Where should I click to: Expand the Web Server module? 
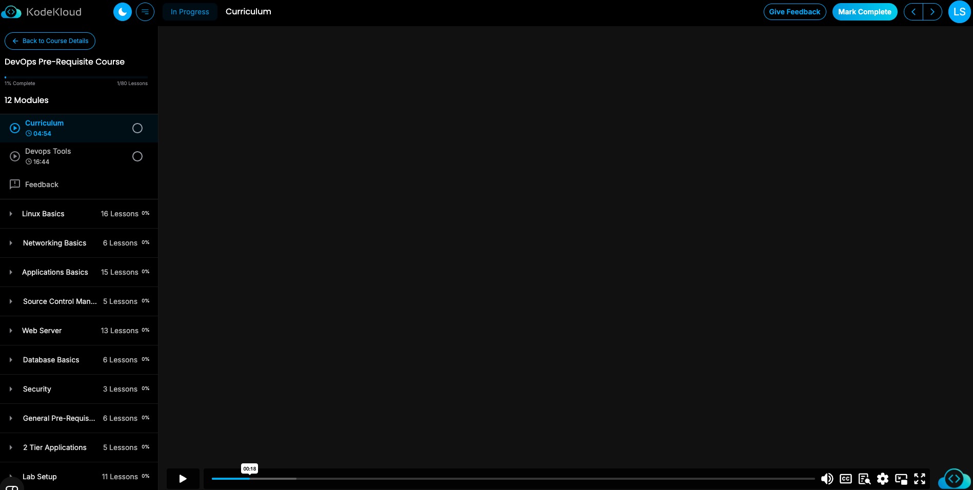(x=79, y=331)
